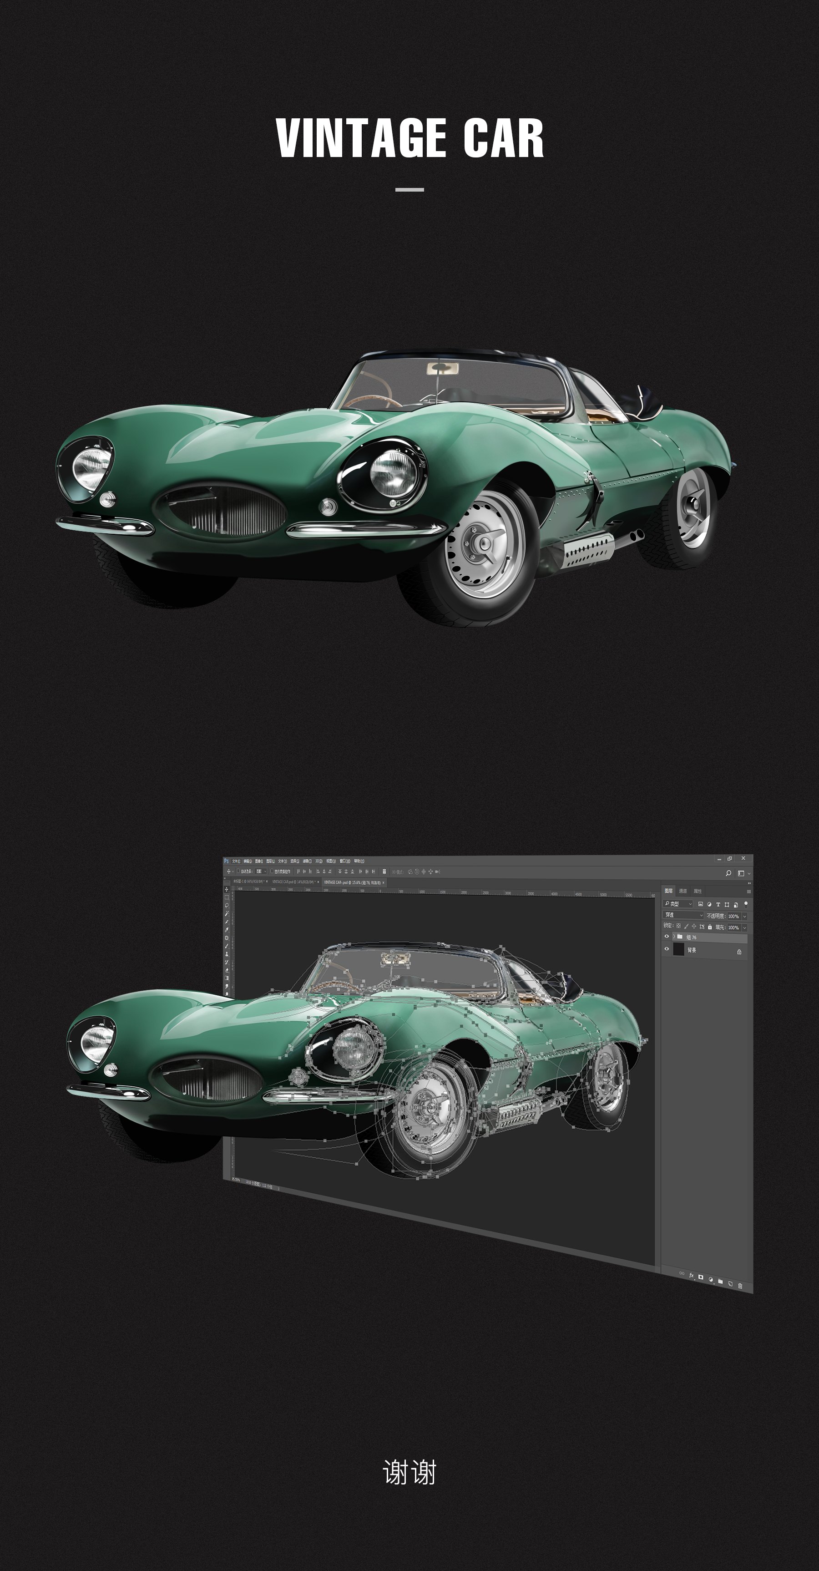Open the auto-select target dropdown
Screen dimensions: 819x1571
pyautogui.click(x=261, y=872)
